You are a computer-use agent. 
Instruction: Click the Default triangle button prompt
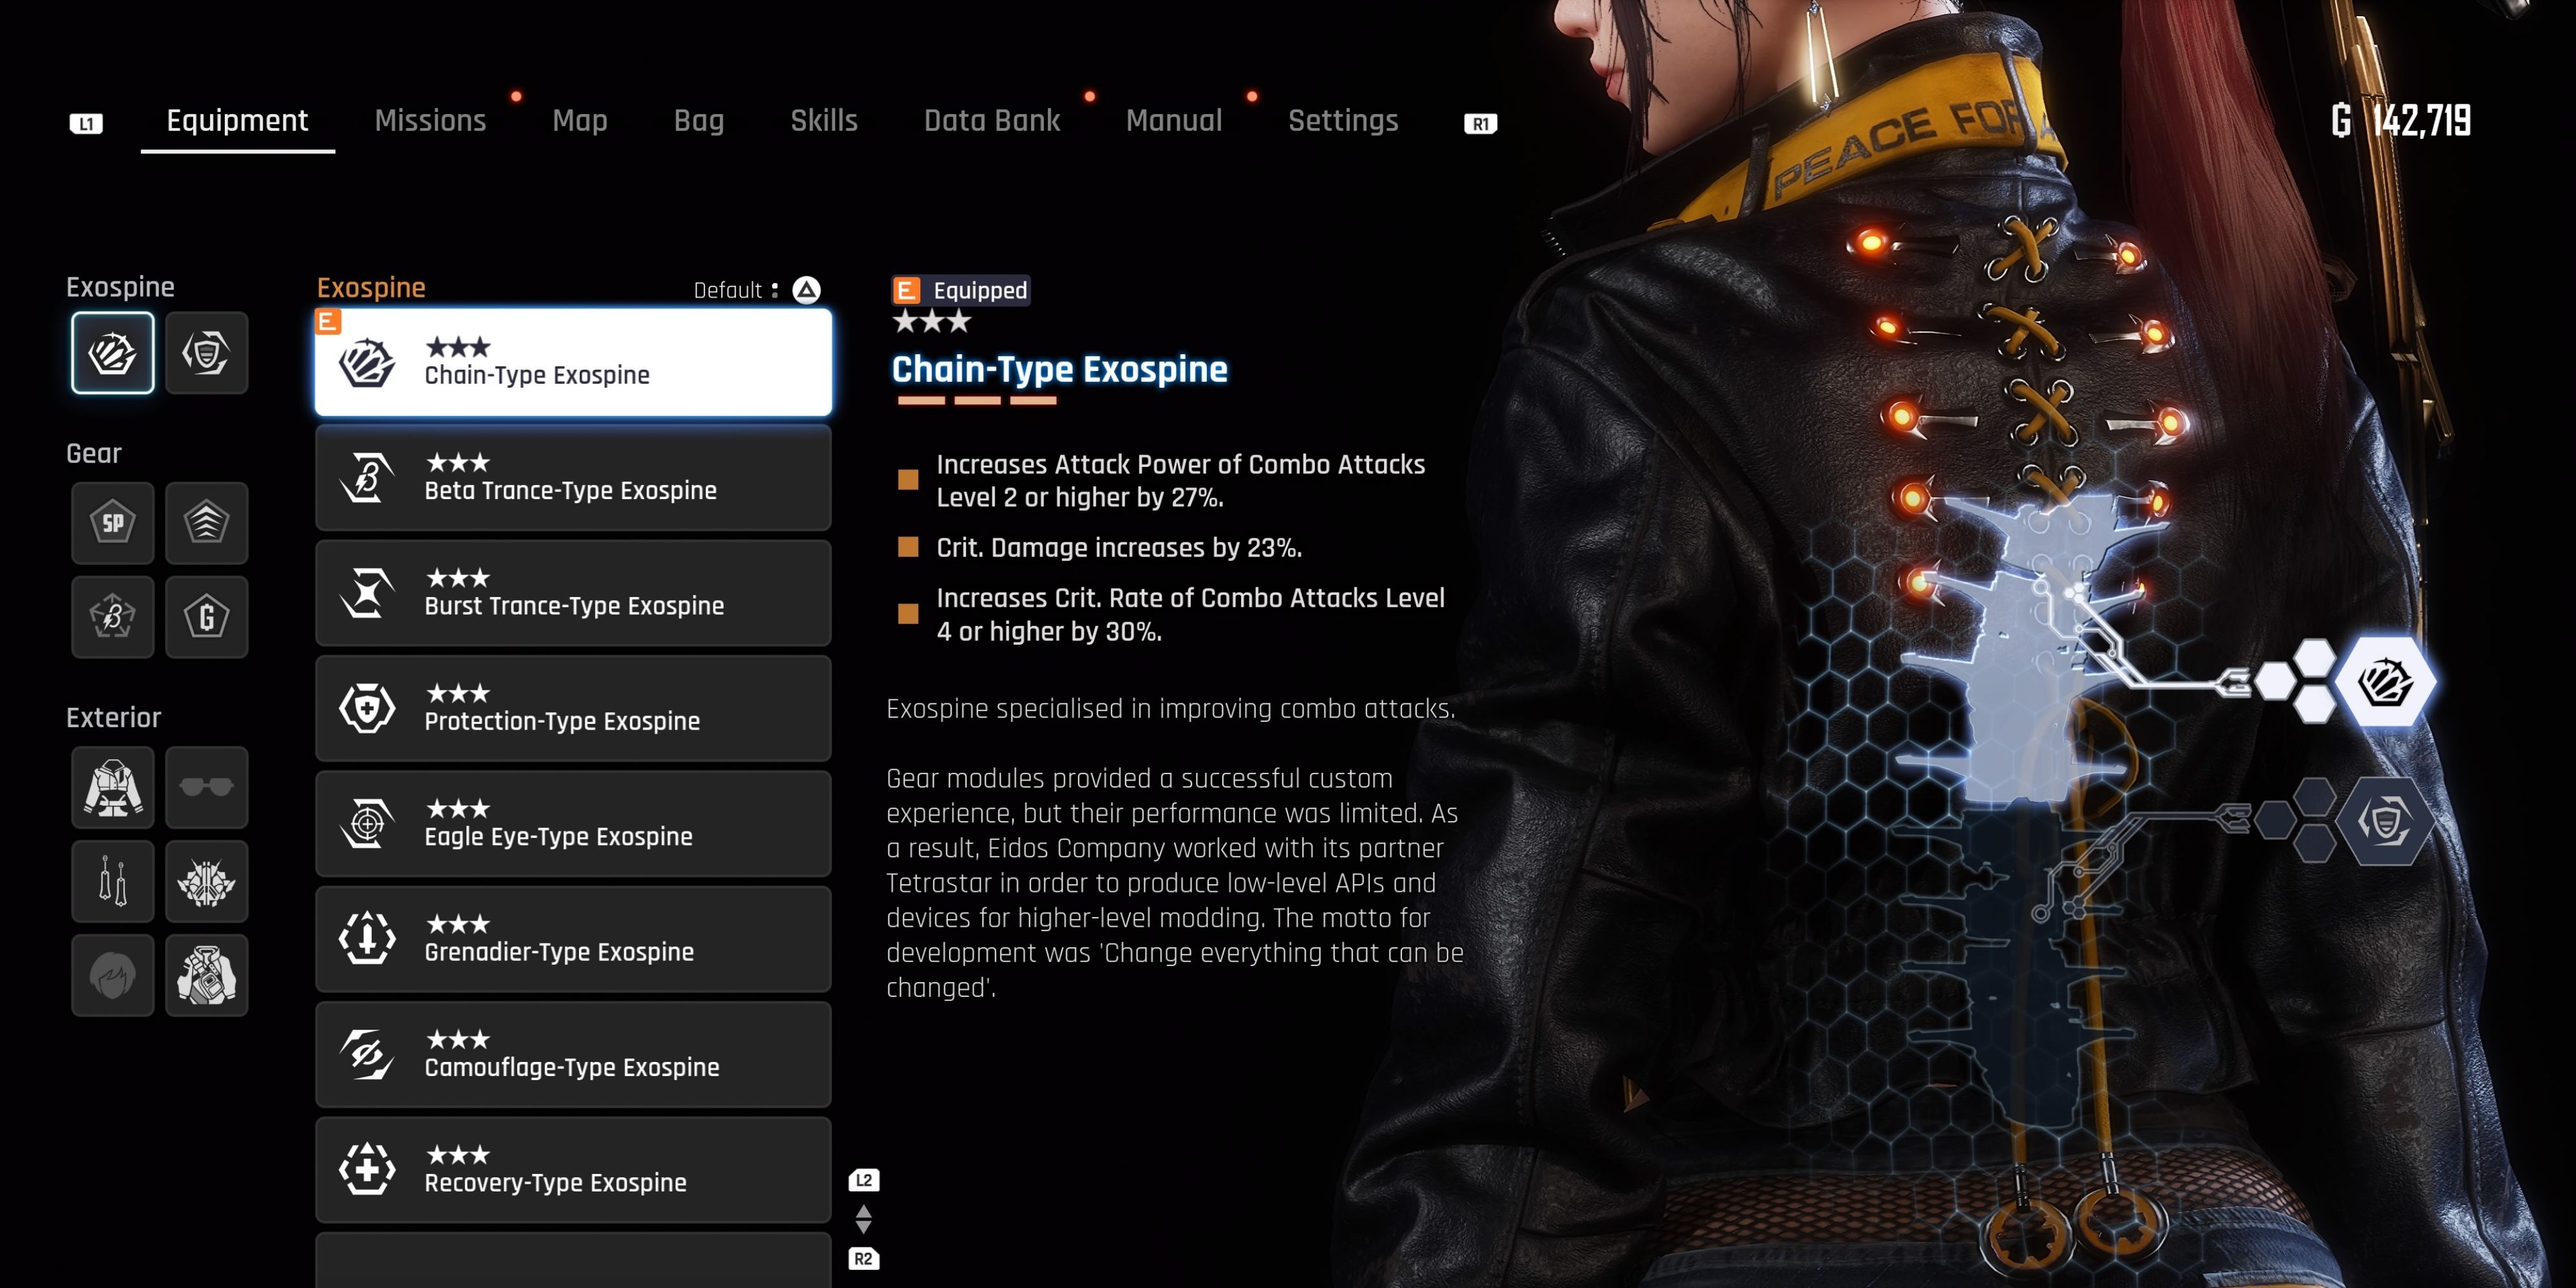(x=807, y=290)
